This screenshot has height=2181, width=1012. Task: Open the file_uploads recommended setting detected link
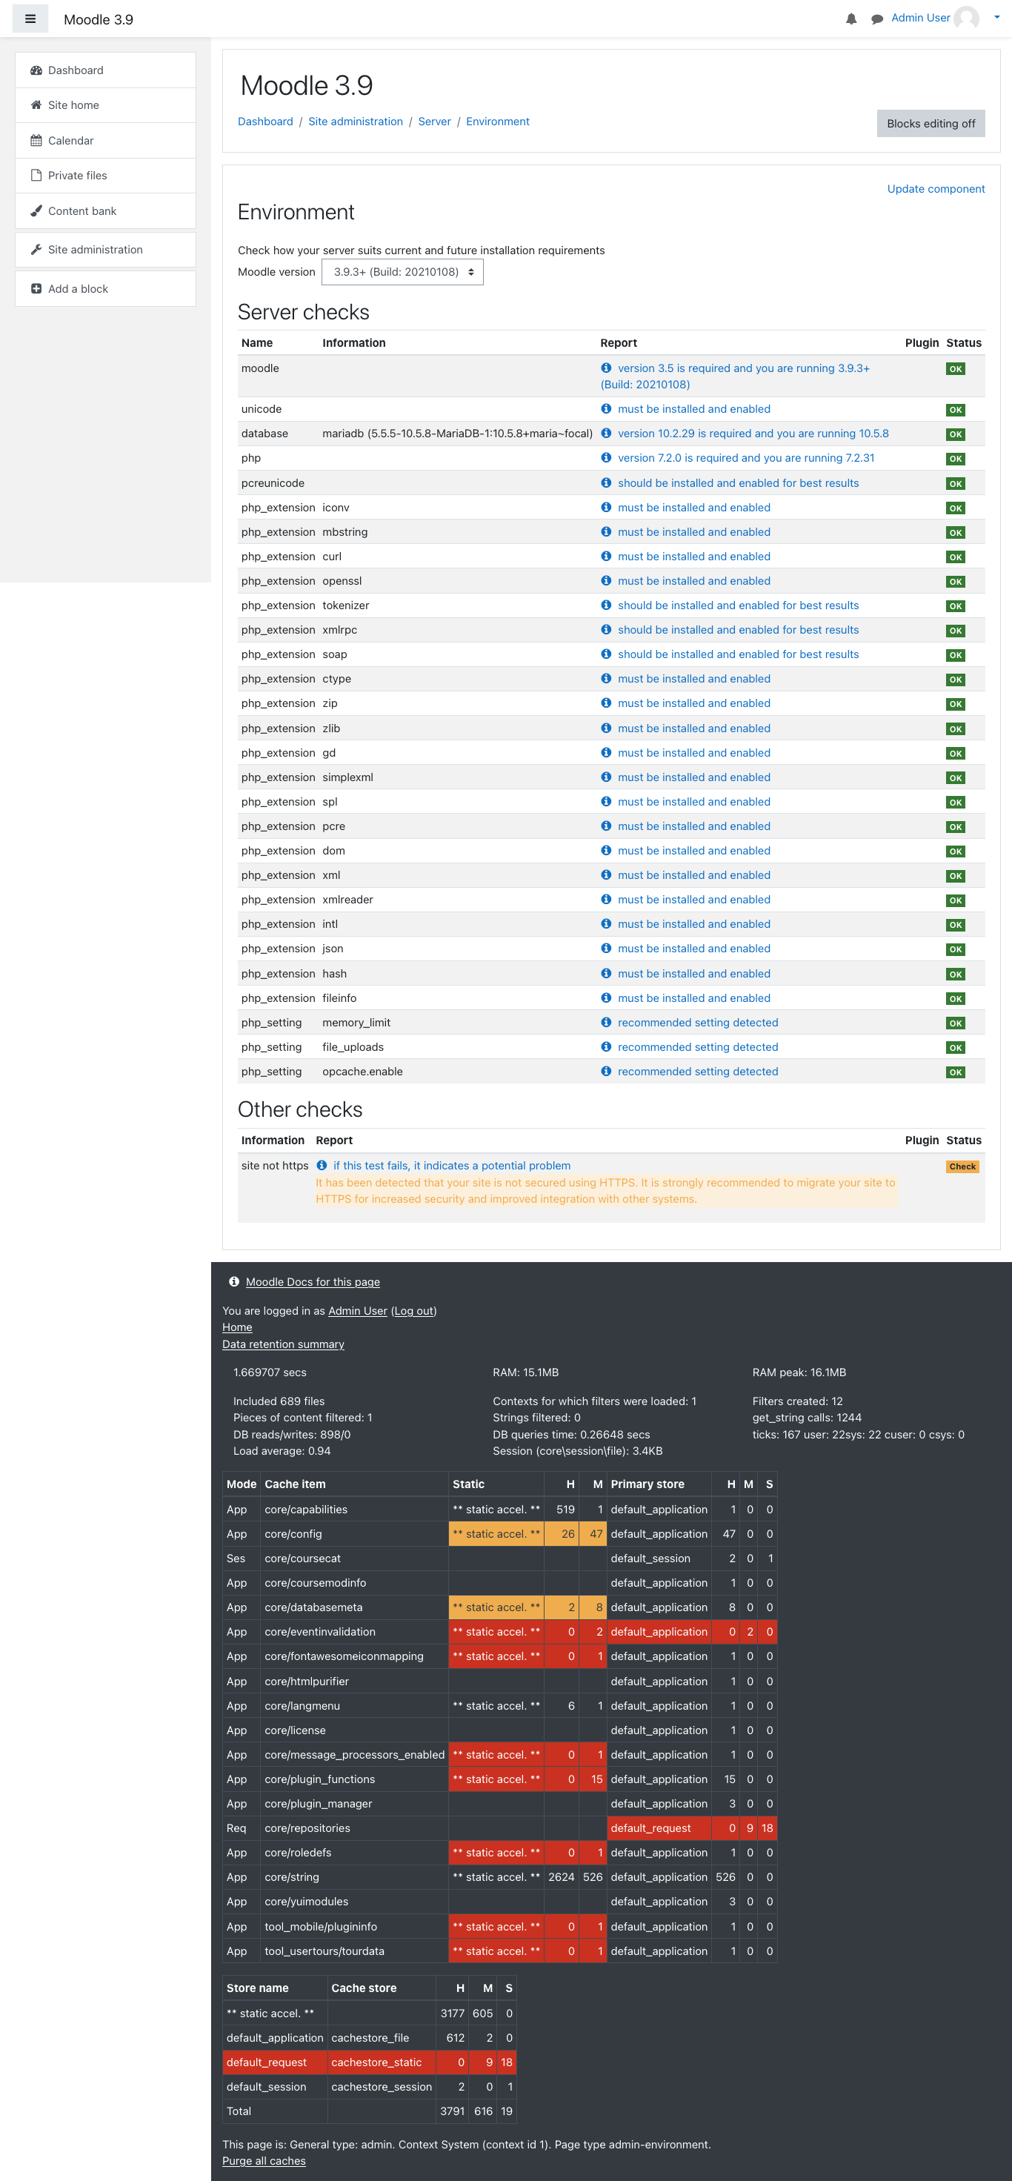tap(698, 1047)
